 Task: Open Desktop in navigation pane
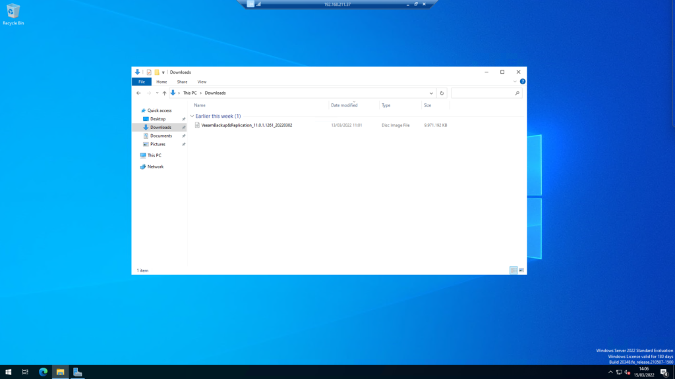pyautogui.click(x=158, y=119)
